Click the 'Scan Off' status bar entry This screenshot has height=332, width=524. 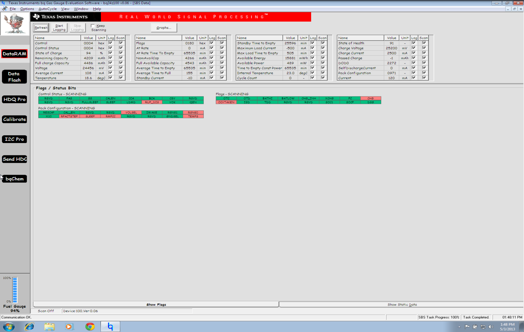coord(46,311)
